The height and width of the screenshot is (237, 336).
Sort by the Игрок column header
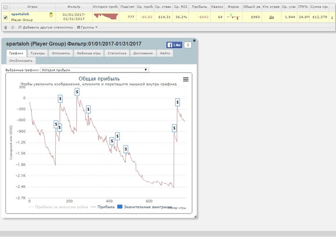(x=33, y=7)
